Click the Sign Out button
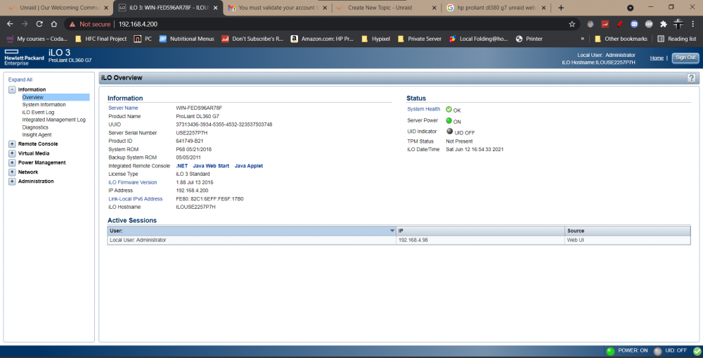Image resolution: width=703 pixels, height=358 pixels. point(685,58)
